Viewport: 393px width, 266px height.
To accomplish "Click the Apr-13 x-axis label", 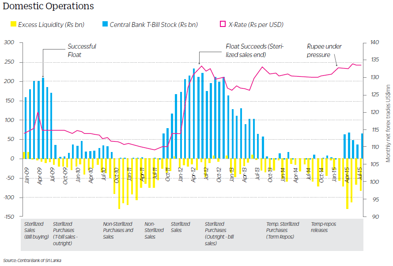I will pyautogui.click(x=244, y=175).
